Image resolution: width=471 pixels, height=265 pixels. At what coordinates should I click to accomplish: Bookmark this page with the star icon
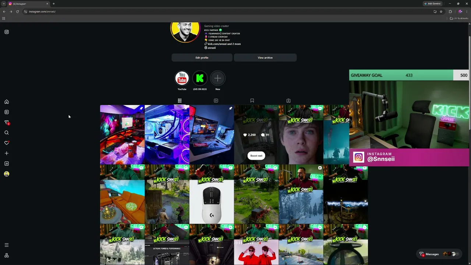(x=441, y=11)
